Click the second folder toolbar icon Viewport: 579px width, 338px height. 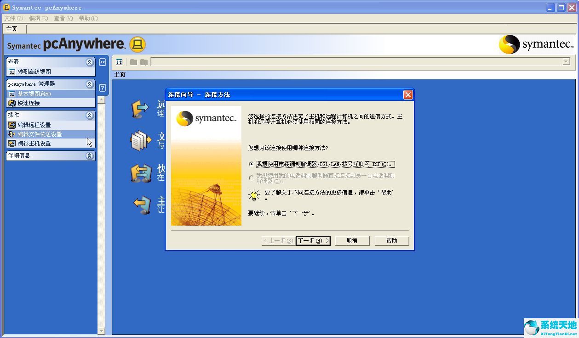[x=144, y=62]
